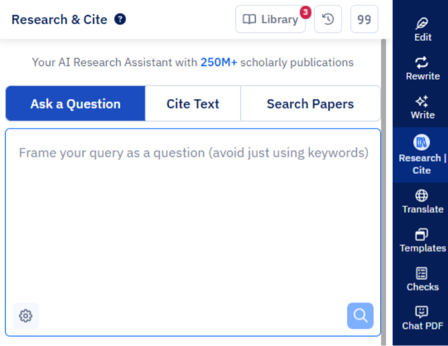The image size is (448, 346).
Task: Open the history clock icon
Action: (328, 20)
